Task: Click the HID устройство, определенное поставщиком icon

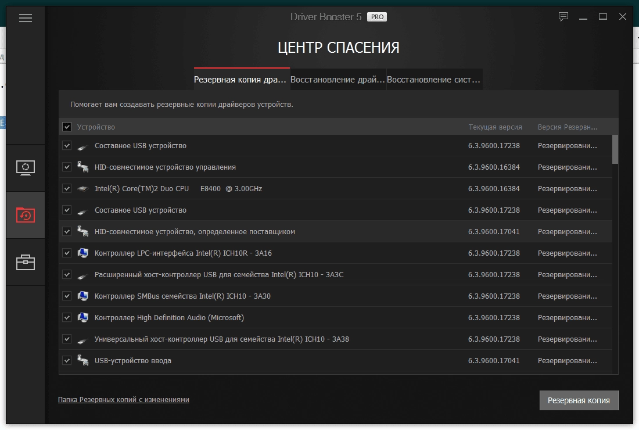Action: point(82,231)
